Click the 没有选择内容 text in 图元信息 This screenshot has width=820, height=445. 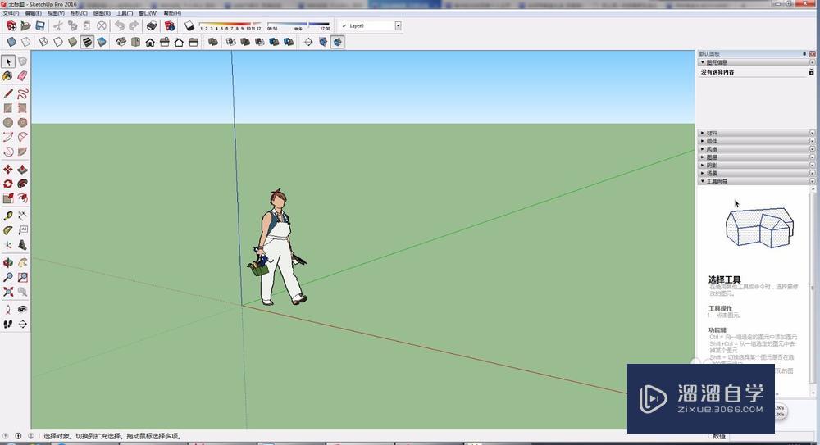717,72
